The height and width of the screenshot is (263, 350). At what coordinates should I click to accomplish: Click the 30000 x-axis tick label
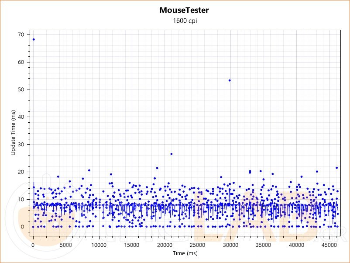(x=230, y=245)
